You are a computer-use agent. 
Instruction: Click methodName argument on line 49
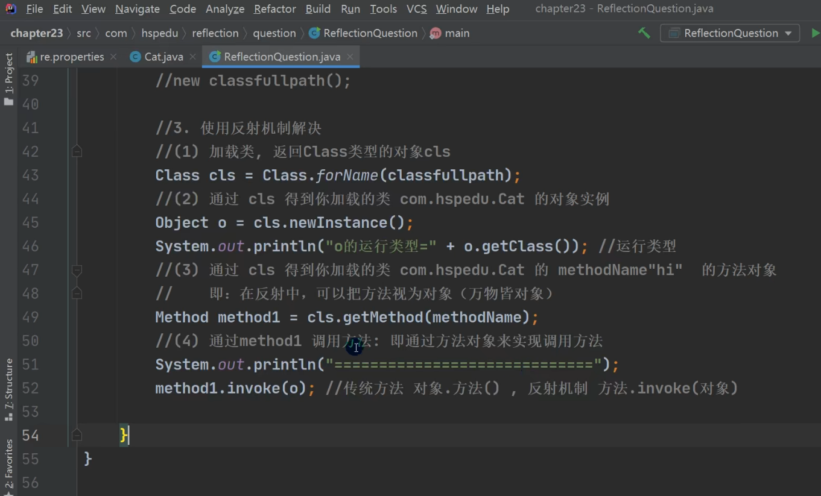tap(477, 318)
